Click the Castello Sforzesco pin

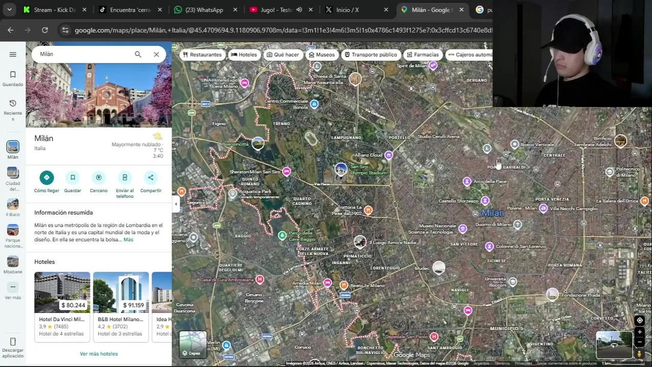485,201
